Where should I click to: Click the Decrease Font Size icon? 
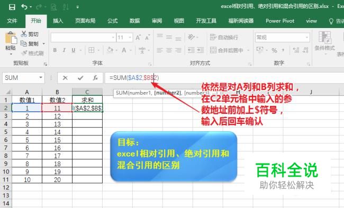pyautogui.click(x=147, y=38)
